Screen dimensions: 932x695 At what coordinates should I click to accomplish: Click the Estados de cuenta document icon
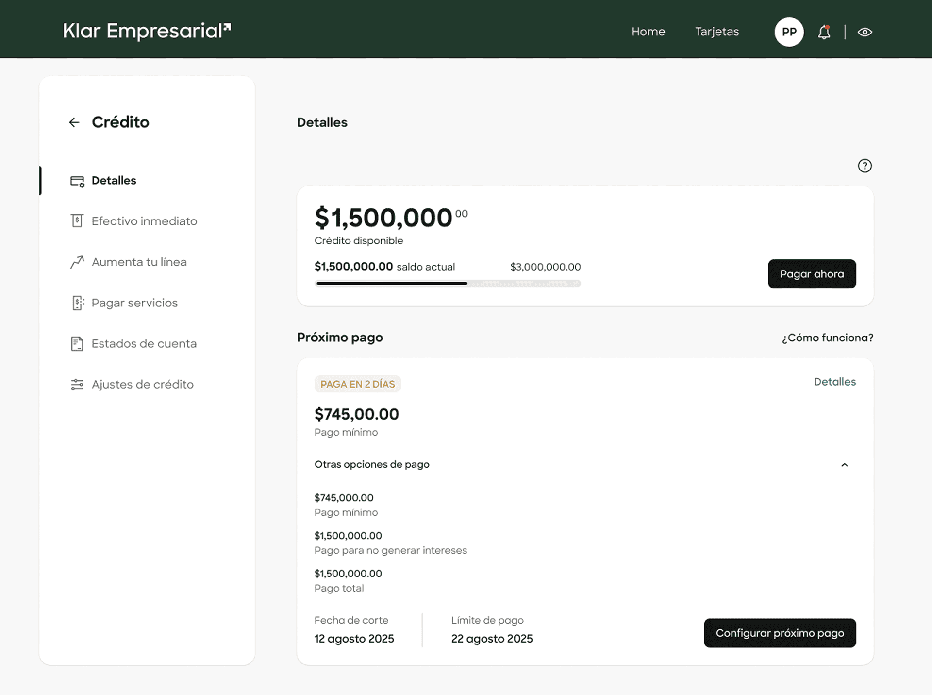77,344
